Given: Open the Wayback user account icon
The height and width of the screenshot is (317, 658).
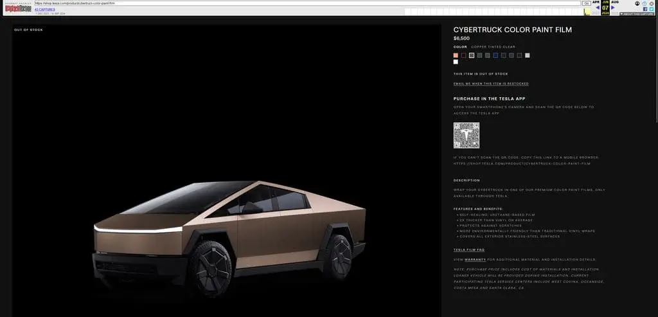Looking at the screenshot, I should click(x=637, y=3).
